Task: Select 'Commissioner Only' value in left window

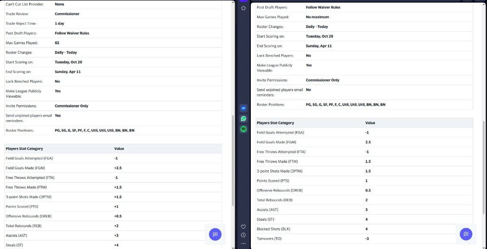Action: pos(72,106)
